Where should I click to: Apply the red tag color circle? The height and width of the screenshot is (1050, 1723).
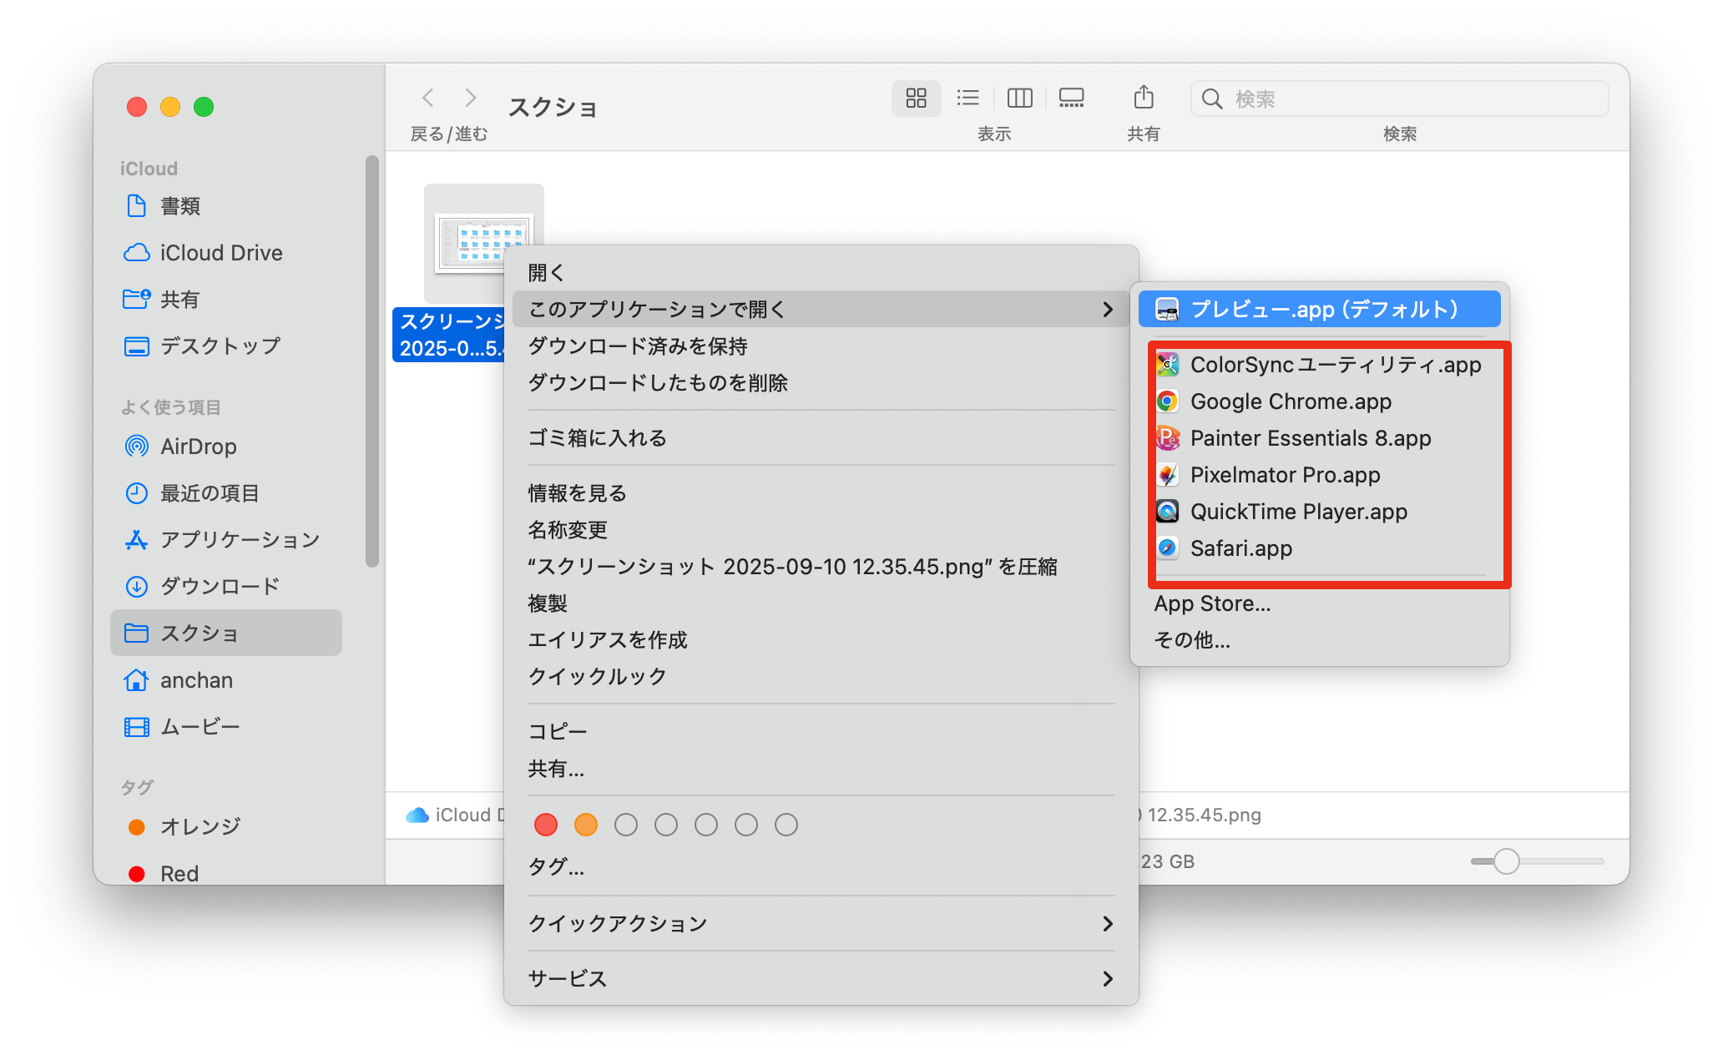point(546,825)
